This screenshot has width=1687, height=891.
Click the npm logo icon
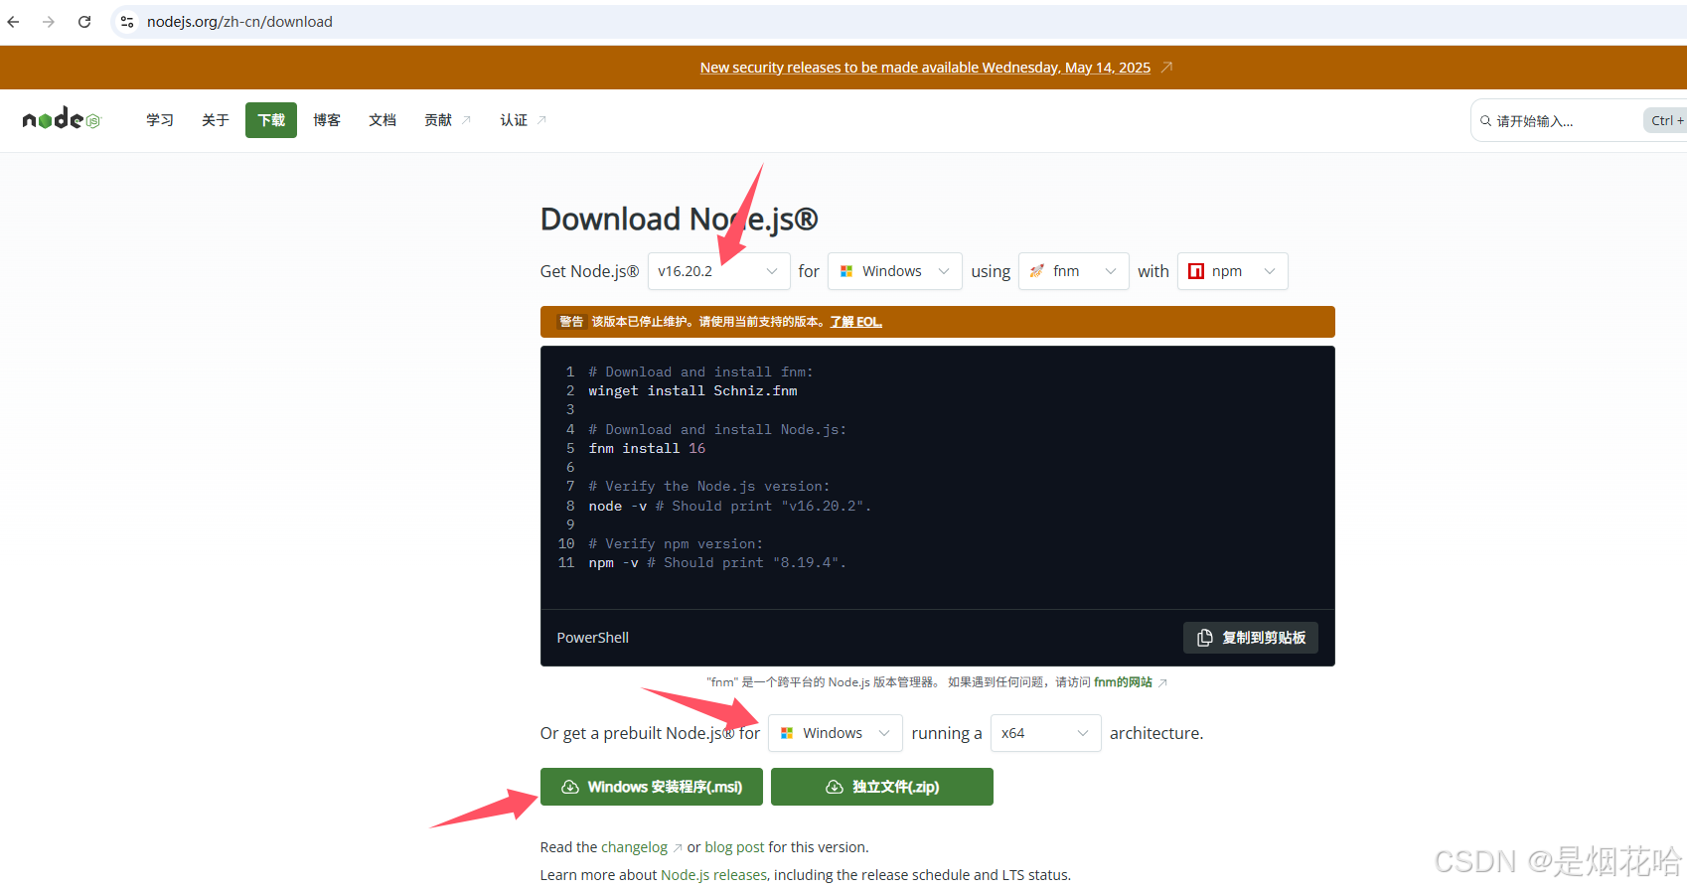tap(1196, 271)
